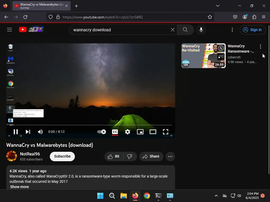The image size is (270, 202).
Task: Dislike the video with thumbs down
Action: click(129, 156)
